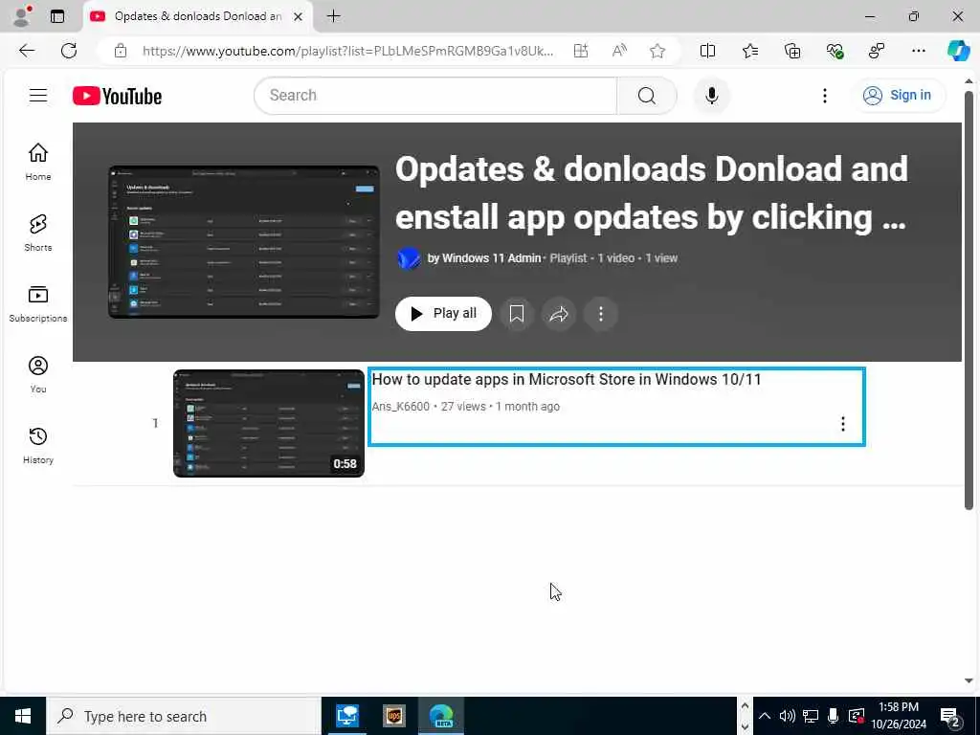Go to Home in sidebar

point(38,161)
